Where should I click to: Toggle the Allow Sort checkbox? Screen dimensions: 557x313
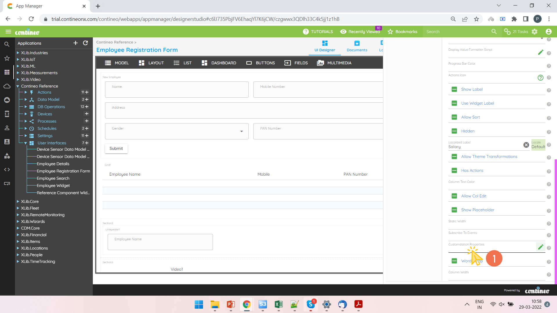point(454,117)
